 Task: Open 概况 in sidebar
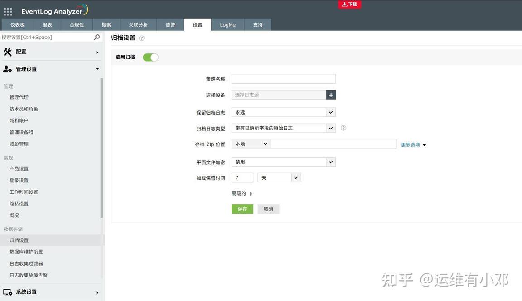coord(14,215)
